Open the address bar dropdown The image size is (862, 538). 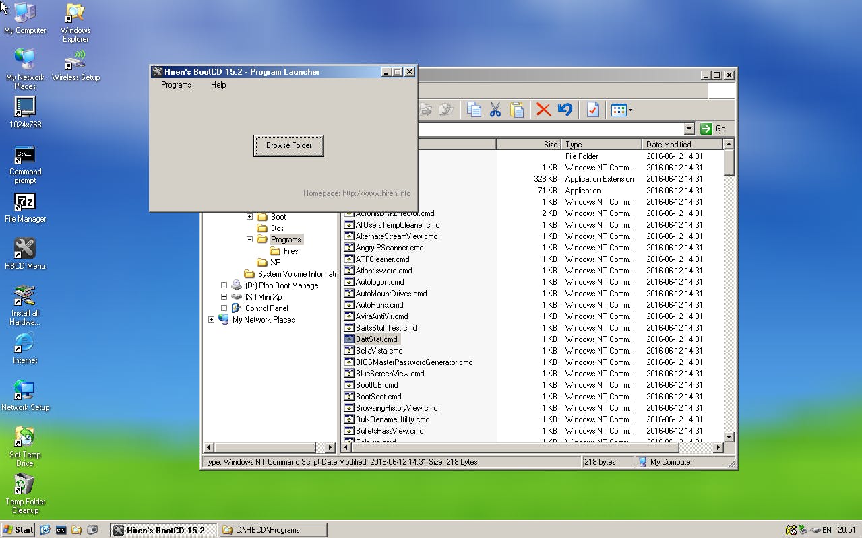(688, 128)
